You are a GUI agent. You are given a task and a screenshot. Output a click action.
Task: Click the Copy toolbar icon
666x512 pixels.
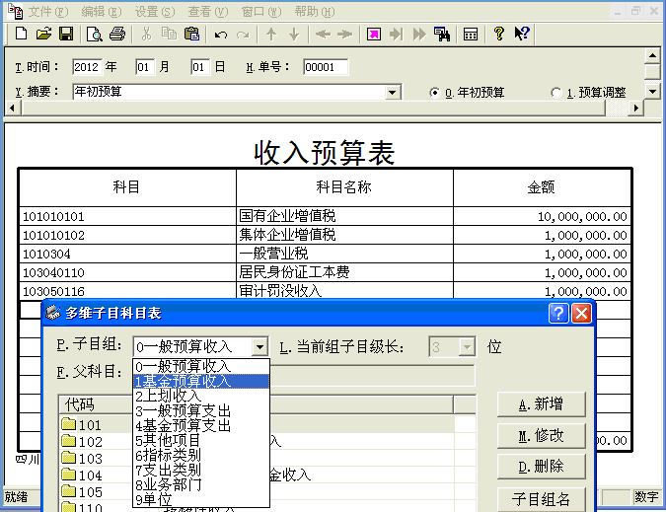(x=169, y=34)
